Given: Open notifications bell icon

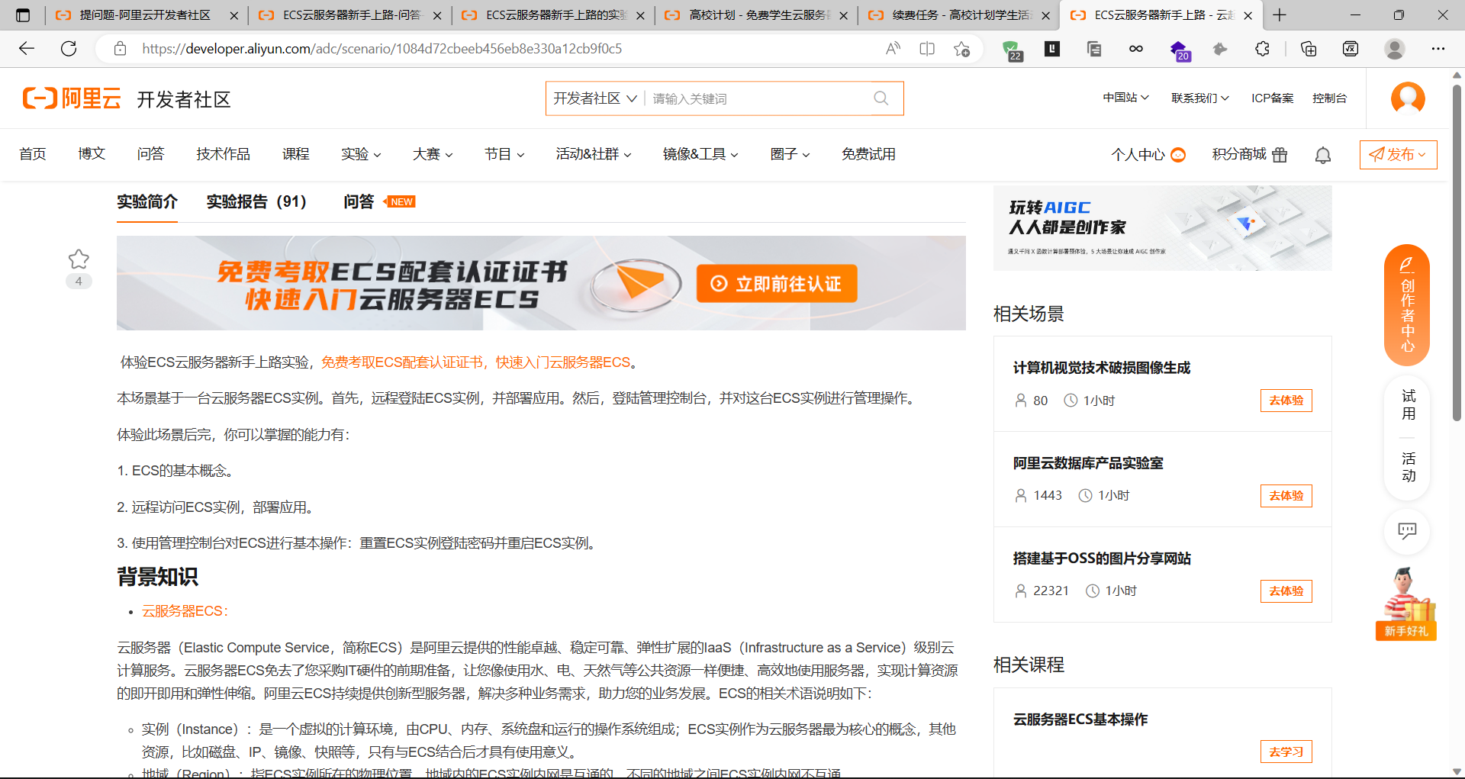Looking at the screenshot, I should [x=1323, y=155].
